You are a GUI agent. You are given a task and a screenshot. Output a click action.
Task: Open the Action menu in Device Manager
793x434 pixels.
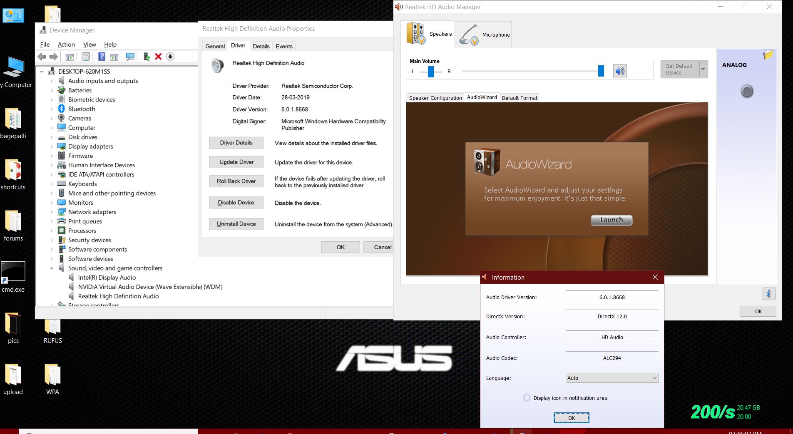coord(66,45)
